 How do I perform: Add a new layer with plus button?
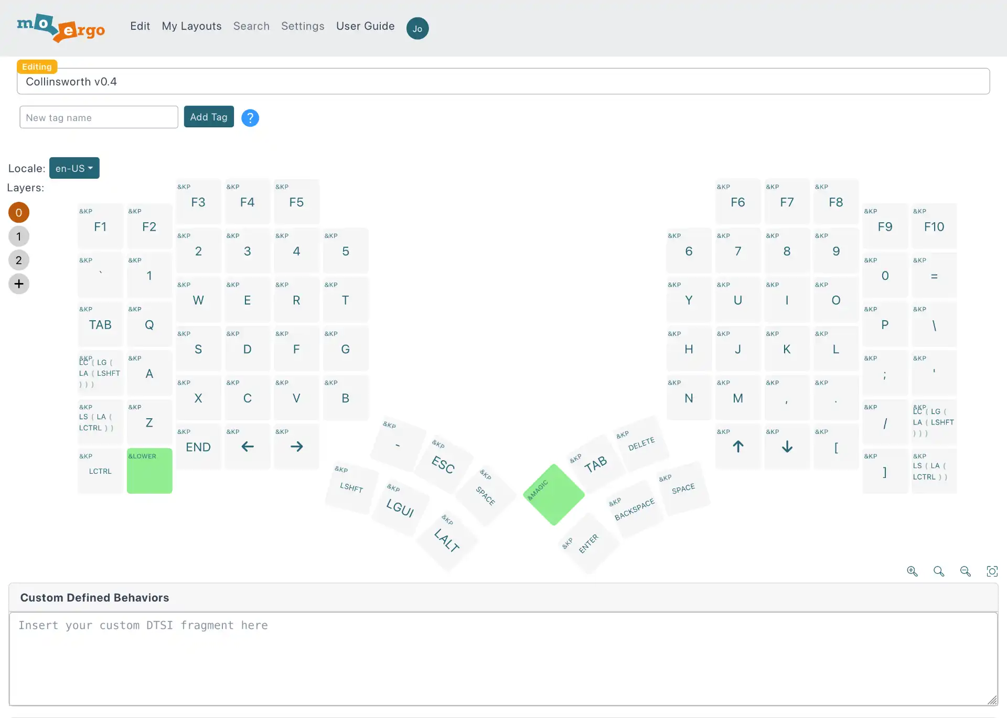[x=19, y=284]
